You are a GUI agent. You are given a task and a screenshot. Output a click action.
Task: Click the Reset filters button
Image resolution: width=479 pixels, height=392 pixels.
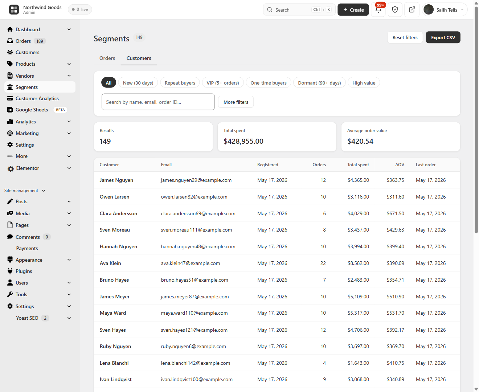tap(405, 37)
